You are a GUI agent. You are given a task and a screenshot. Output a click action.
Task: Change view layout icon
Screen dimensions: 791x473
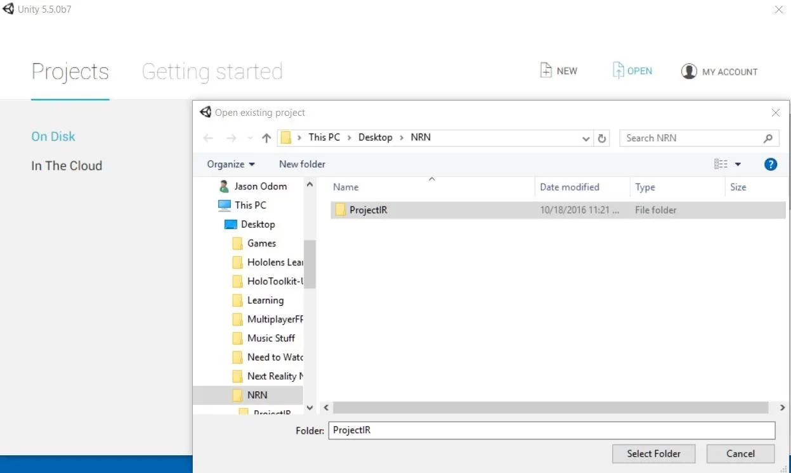[721, 165]
